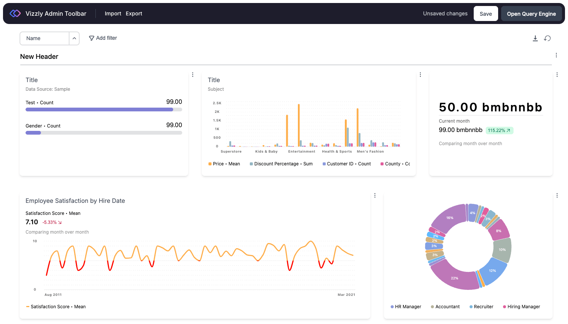Open the kebab menu on the 50.00 bmbnnbb card

557,74
